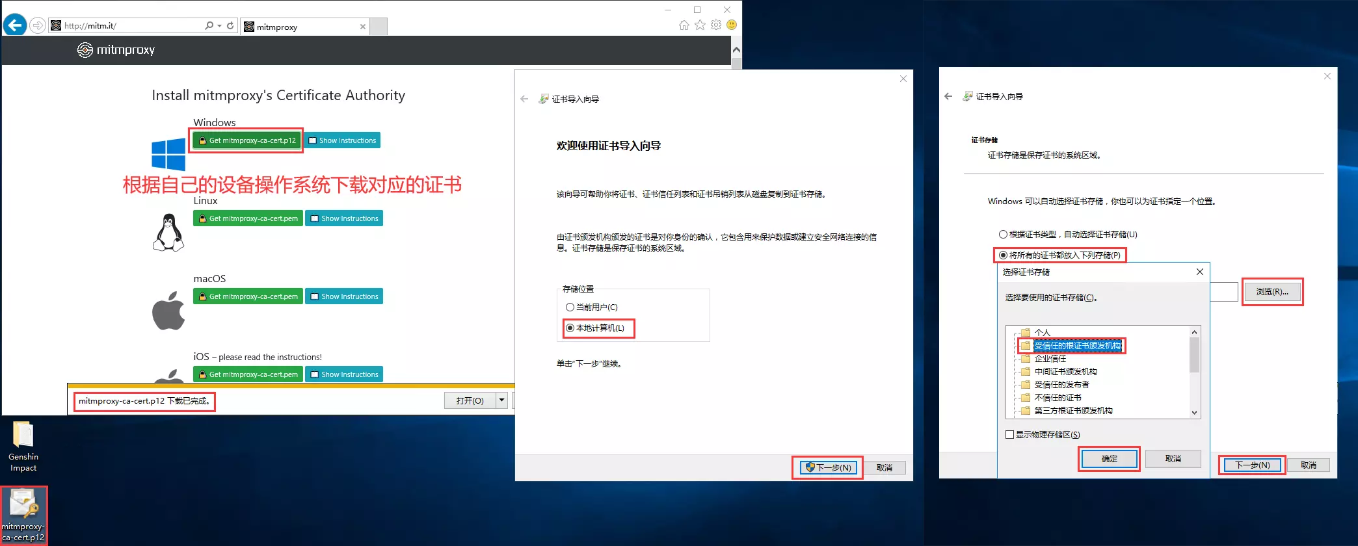Click the store list scroll up arrow
This screenshot has width=1358, height=546.
1194,332
